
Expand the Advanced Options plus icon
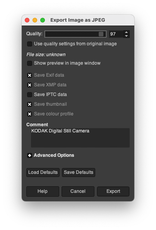point(29,155)
